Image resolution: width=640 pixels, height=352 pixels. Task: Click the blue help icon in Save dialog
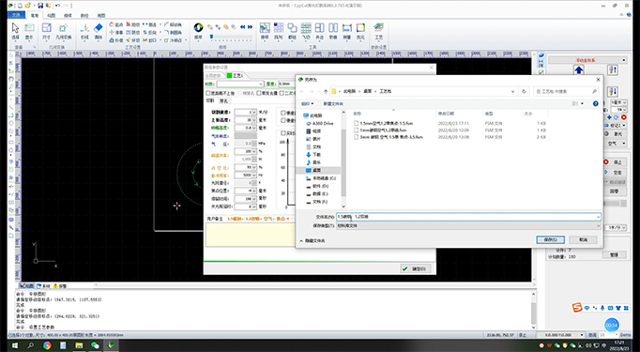click(x=596, y=103)
